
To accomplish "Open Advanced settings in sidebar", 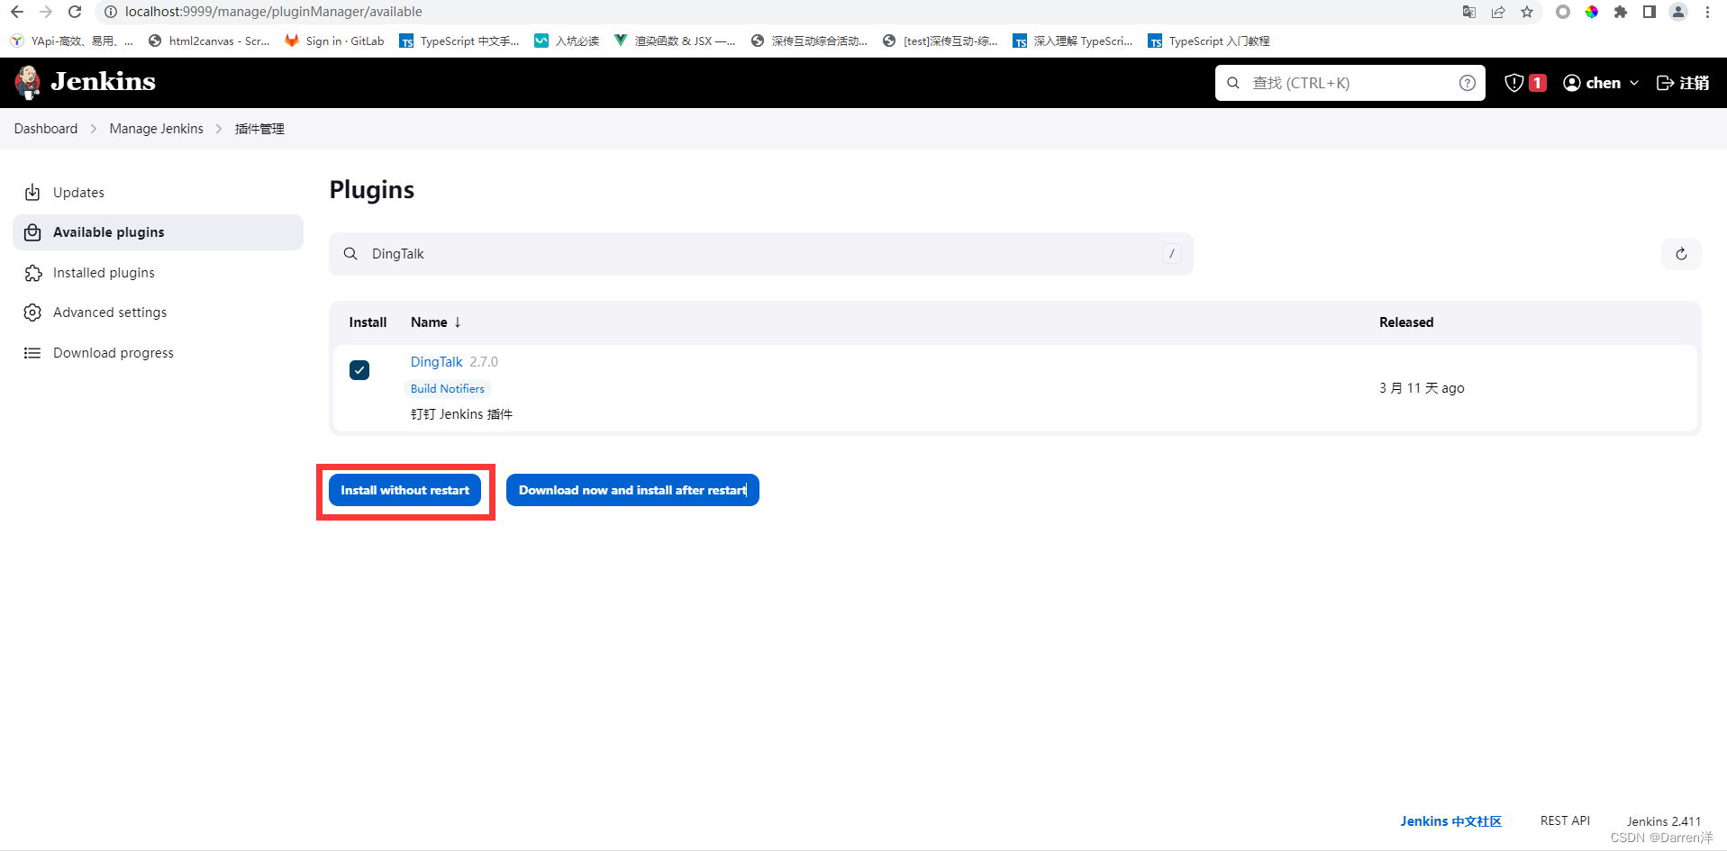I will click(x=159, y=313).
